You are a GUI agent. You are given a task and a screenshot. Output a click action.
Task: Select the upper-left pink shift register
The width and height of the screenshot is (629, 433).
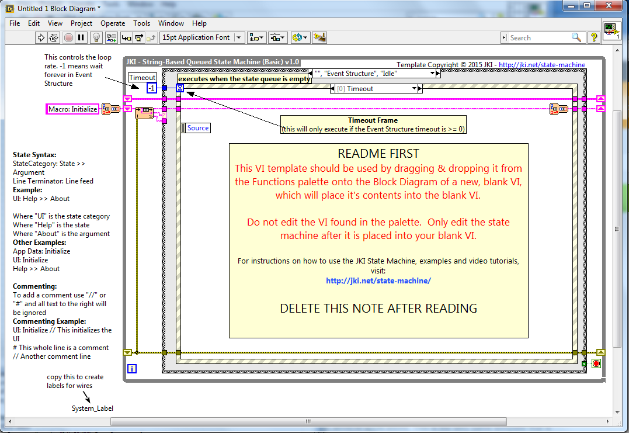[x=127, y=99]
